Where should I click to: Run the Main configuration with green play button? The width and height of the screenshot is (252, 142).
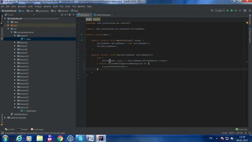point(228,11)
